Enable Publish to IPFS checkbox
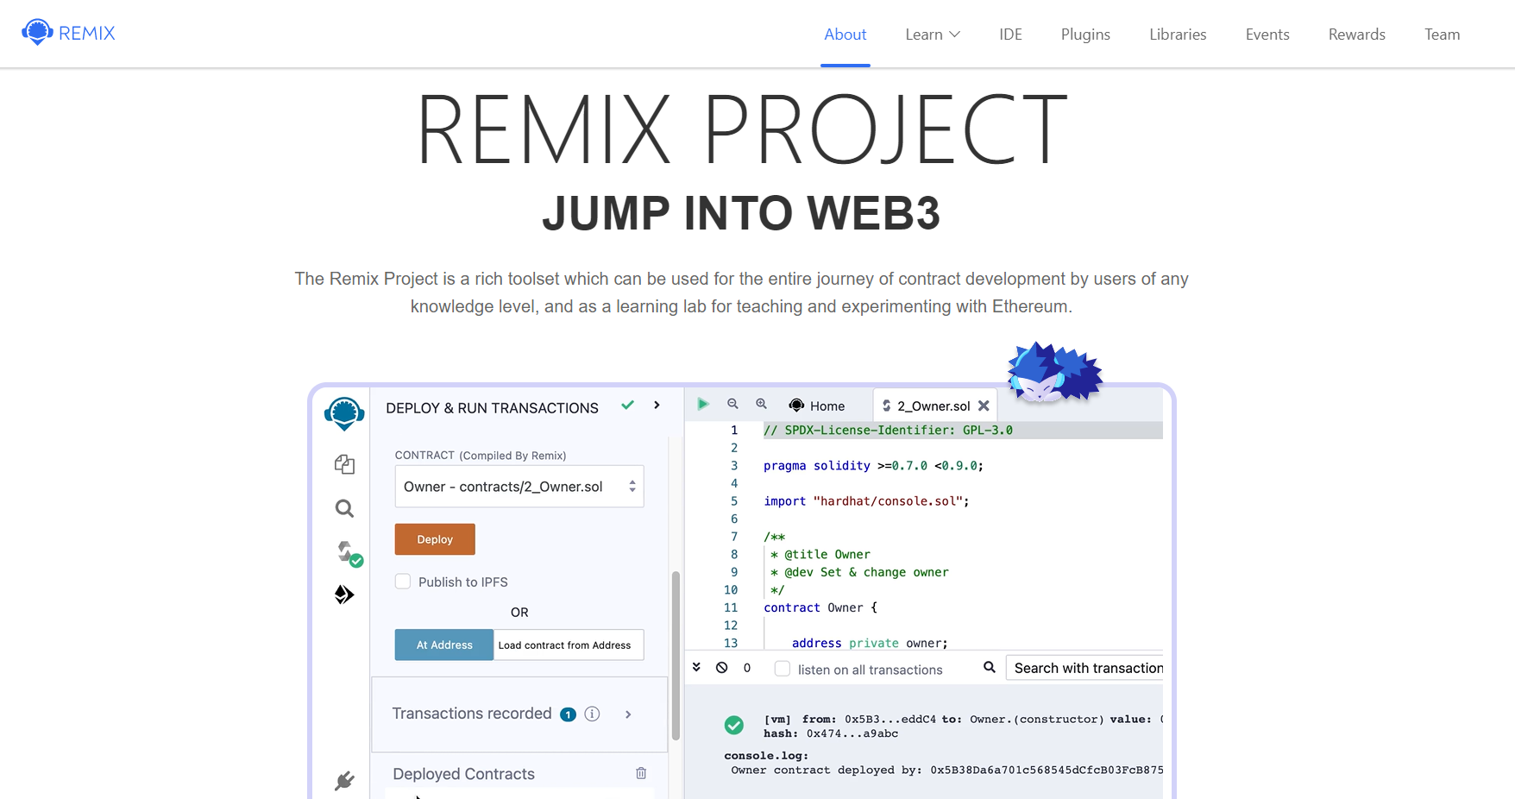This screenshot has height=799, width=1515. (403, 582)
